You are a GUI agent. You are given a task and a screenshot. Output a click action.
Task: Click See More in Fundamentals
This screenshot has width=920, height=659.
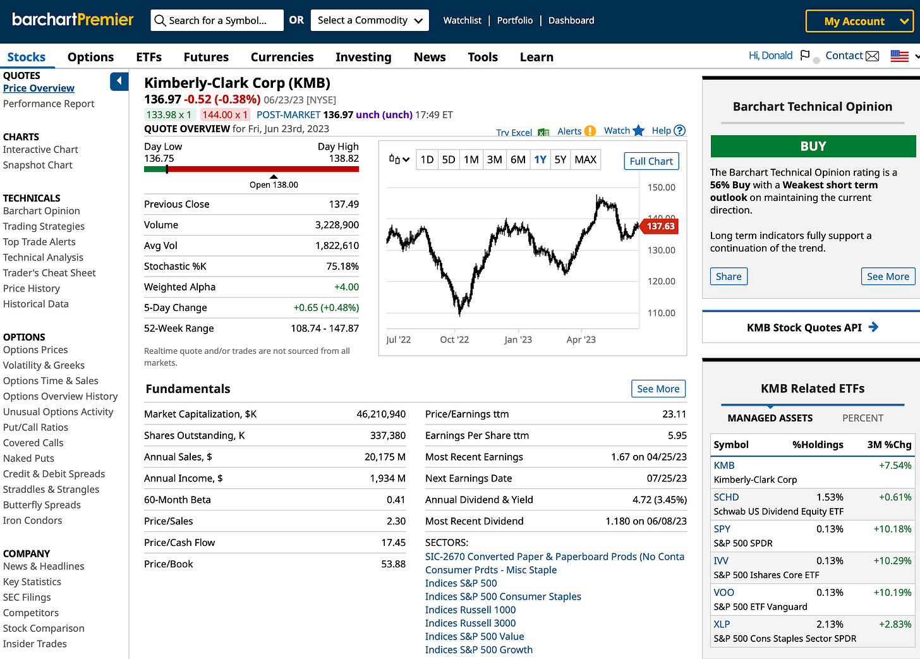click(x=658, y=389)
